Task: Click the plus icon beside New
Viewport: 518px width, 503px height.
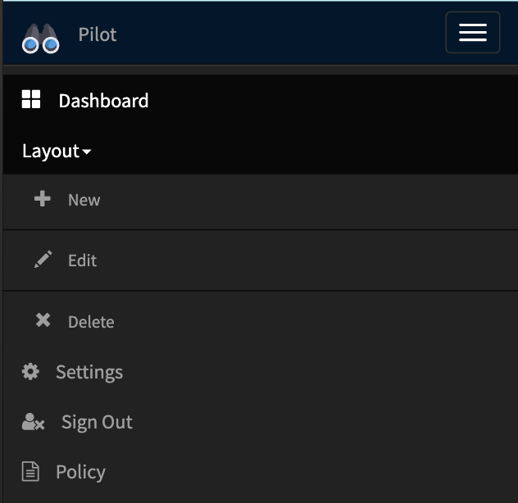Action: pyautogui.click(x=43, y=199)
